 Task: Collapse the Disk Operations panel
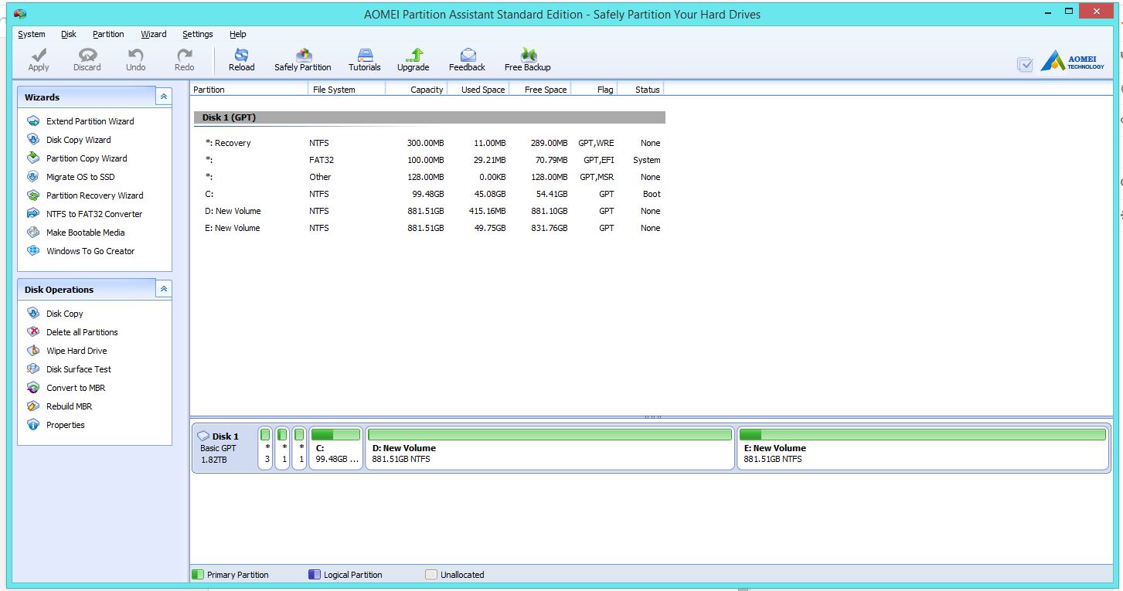point(163,289)
